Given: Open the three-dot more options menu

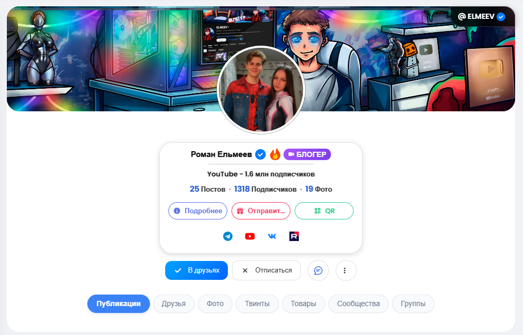Looking at the screenshot, I should click(346, 270).
